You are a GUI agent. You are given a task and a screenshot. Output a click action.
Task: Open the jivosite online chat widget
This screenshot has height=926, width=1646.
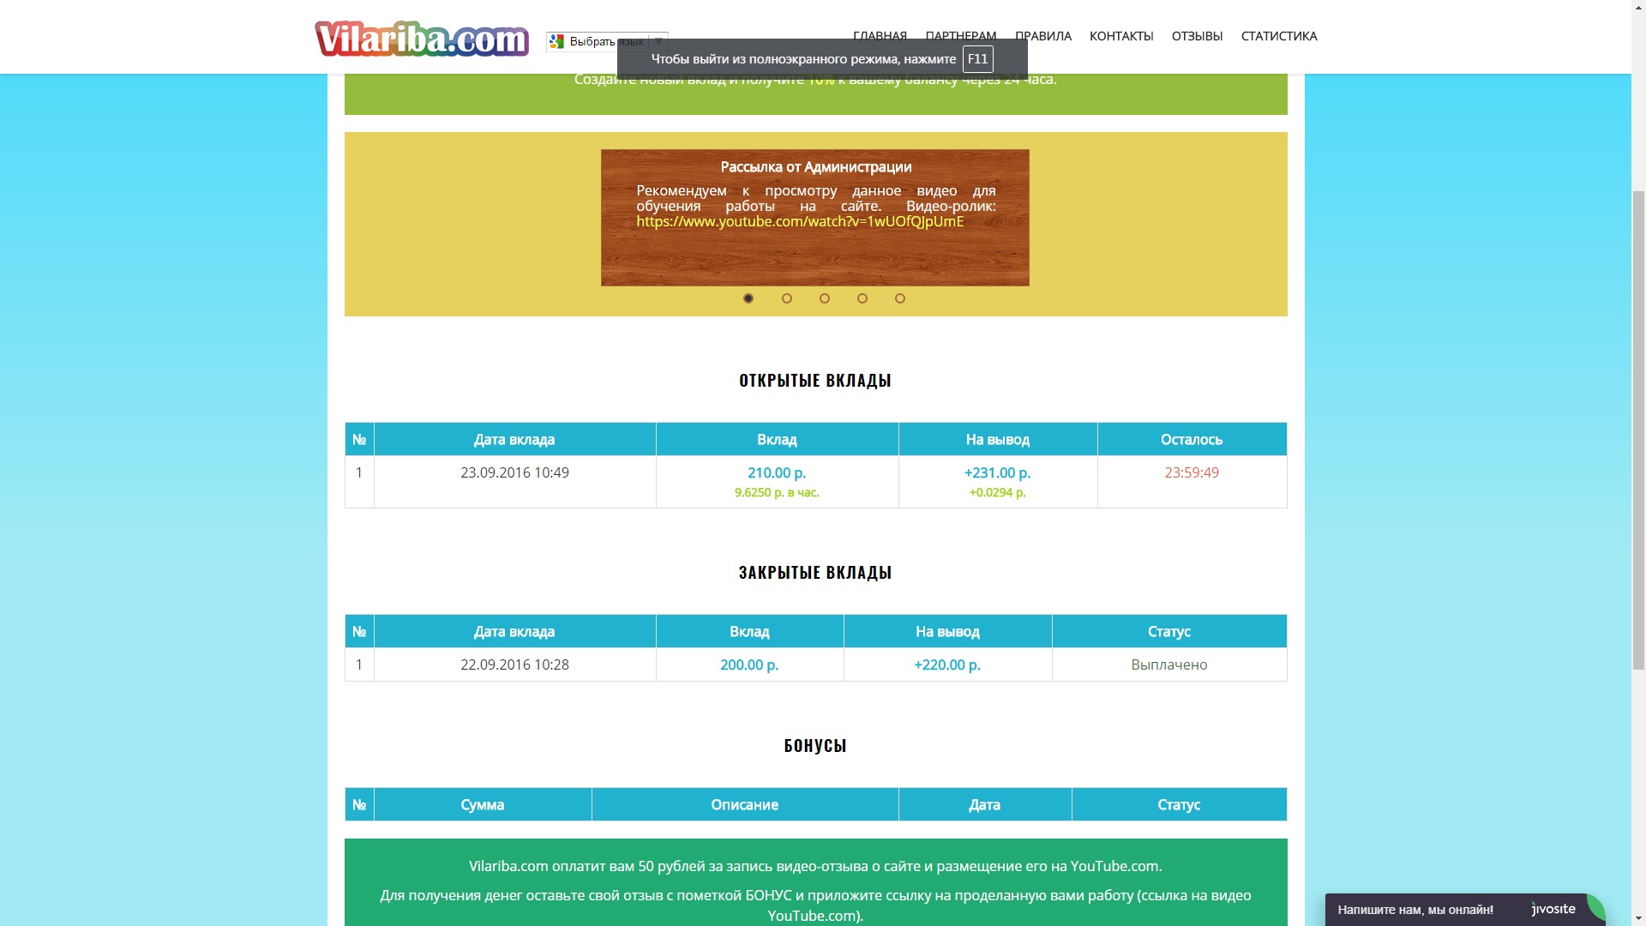coord(1415,910)
